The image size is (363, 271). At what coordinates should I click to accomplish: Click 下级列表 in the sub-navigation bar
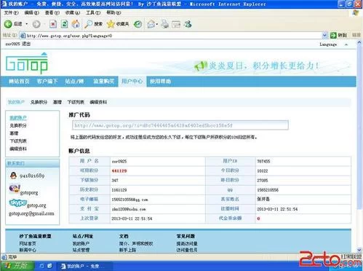76,102
